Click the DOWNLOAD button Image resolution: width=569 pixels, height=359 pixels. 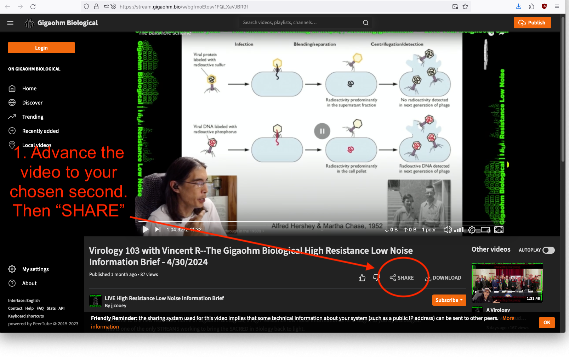coord(443,278)
